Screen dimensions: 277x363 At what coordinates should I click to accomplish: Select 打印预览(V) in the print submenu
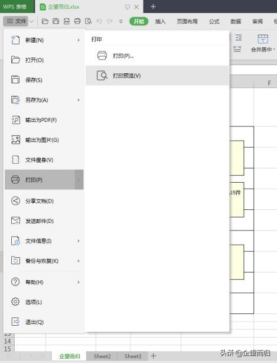pos(158,76)
